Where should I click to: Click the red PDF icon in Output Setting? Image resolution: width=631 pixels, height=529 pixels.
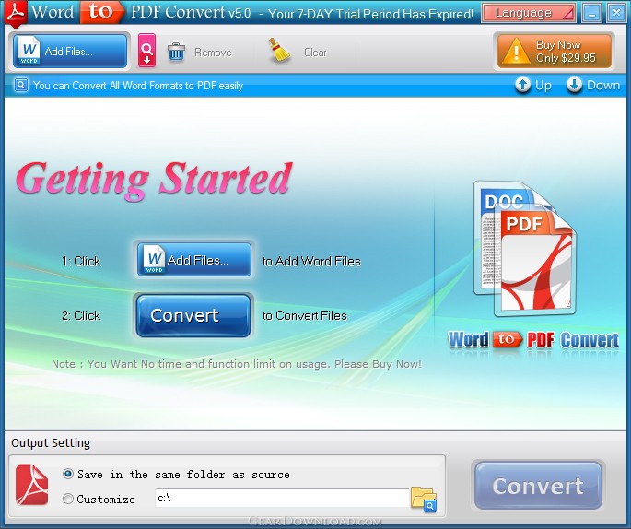click(x=32, y=485)
